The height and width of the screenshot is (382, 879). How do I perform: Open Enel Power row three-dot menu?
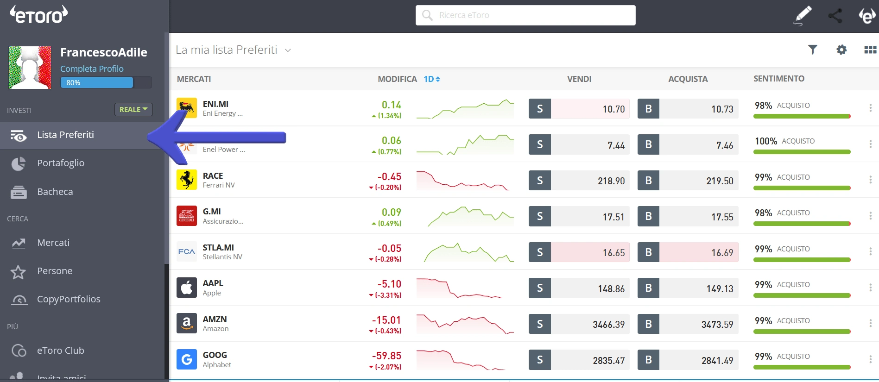click(870, 144)
